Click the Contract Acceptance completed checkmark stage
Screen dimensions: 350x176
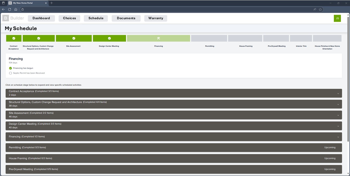(x=14, y=38)
